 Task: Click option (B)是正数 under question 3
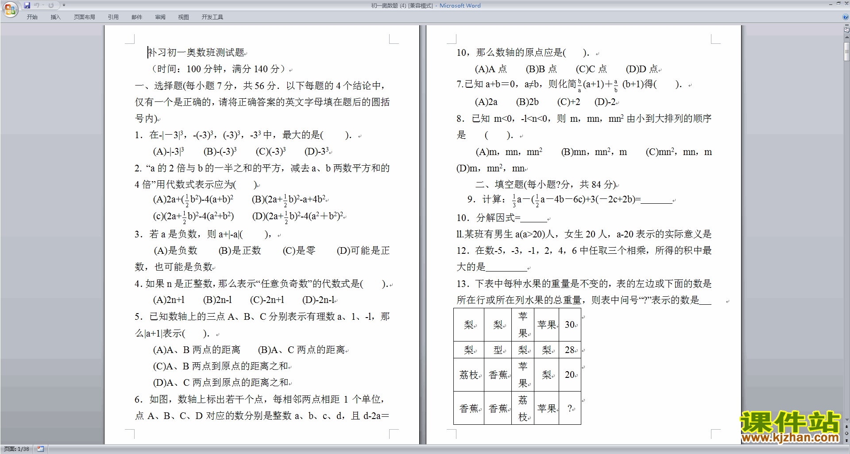point(240,251)
